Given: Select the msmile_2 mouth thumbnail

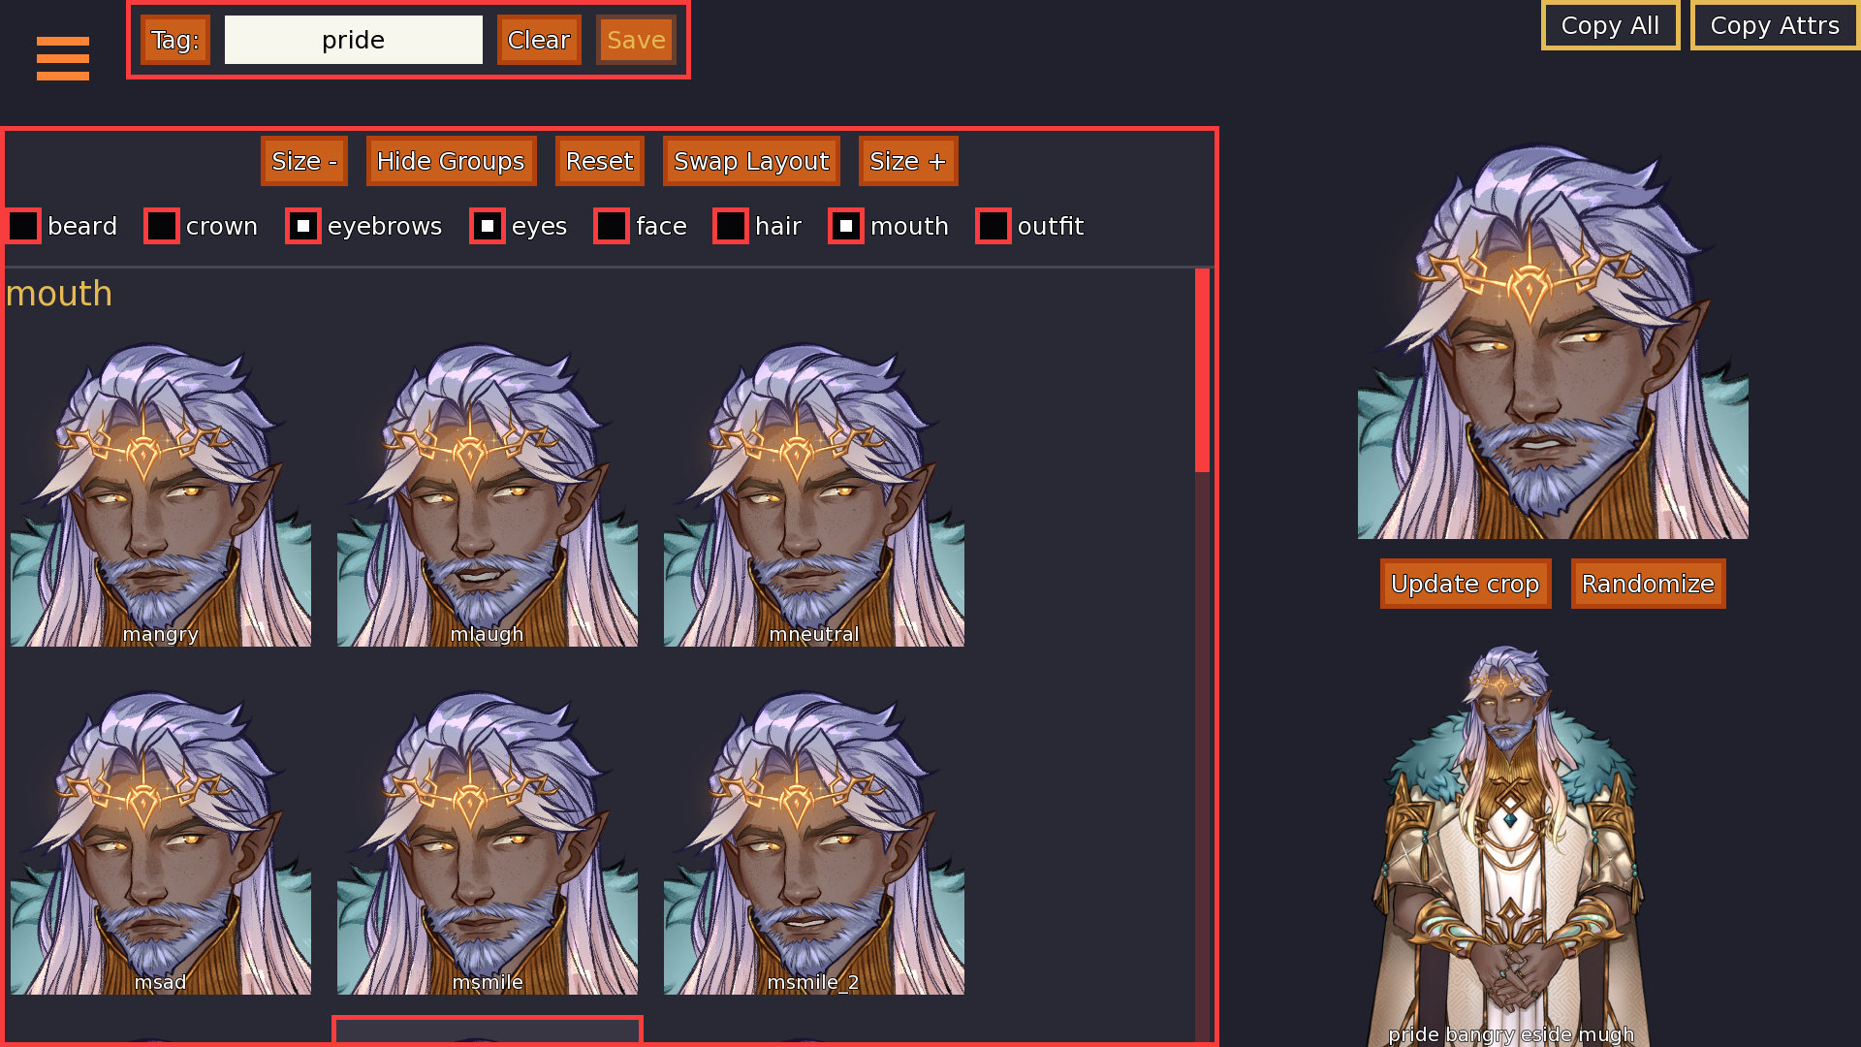Looking at the screenshot, I should click(x=814, y=842).
